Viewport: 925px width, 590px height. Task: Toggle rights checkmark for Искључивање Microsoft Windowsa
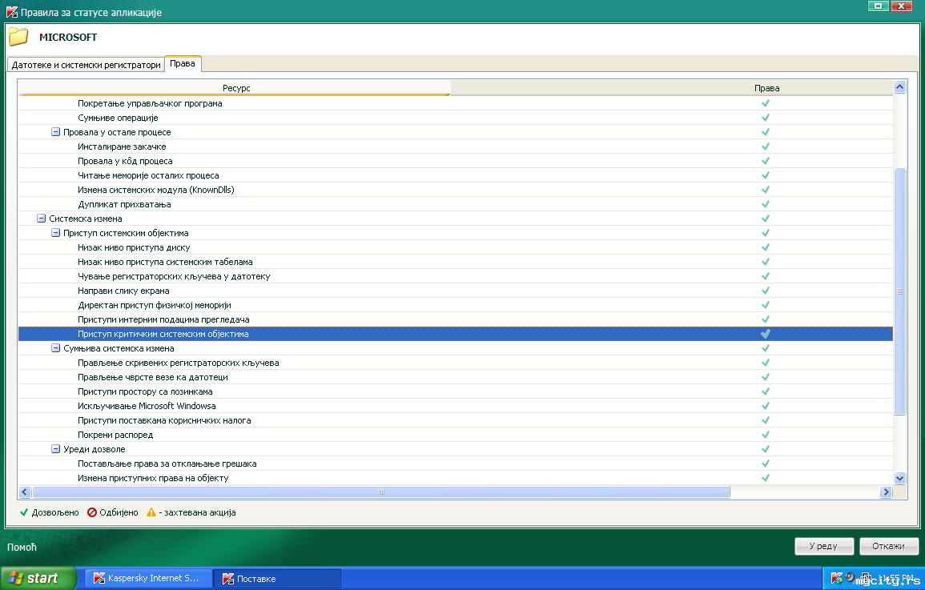766,406
